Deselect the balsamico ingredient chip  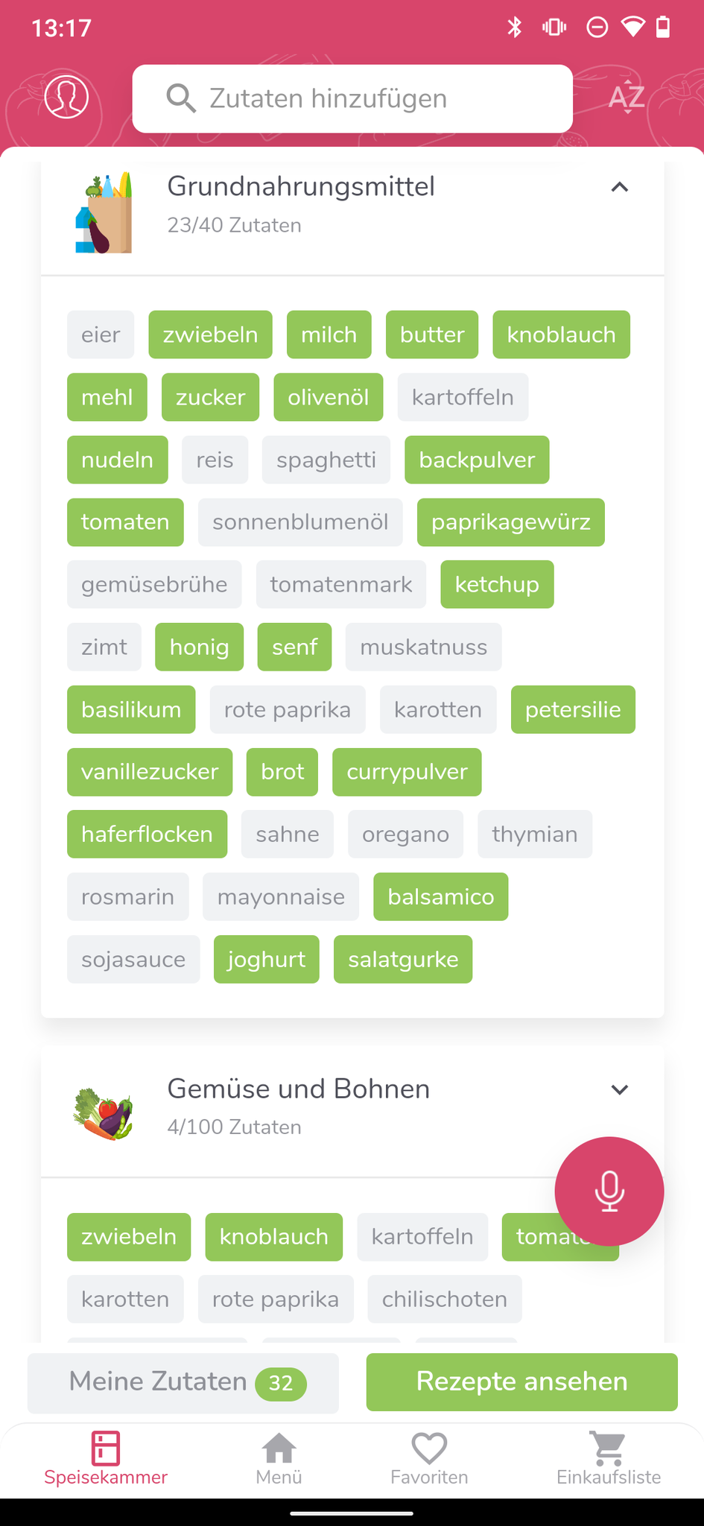coord(440,896)
